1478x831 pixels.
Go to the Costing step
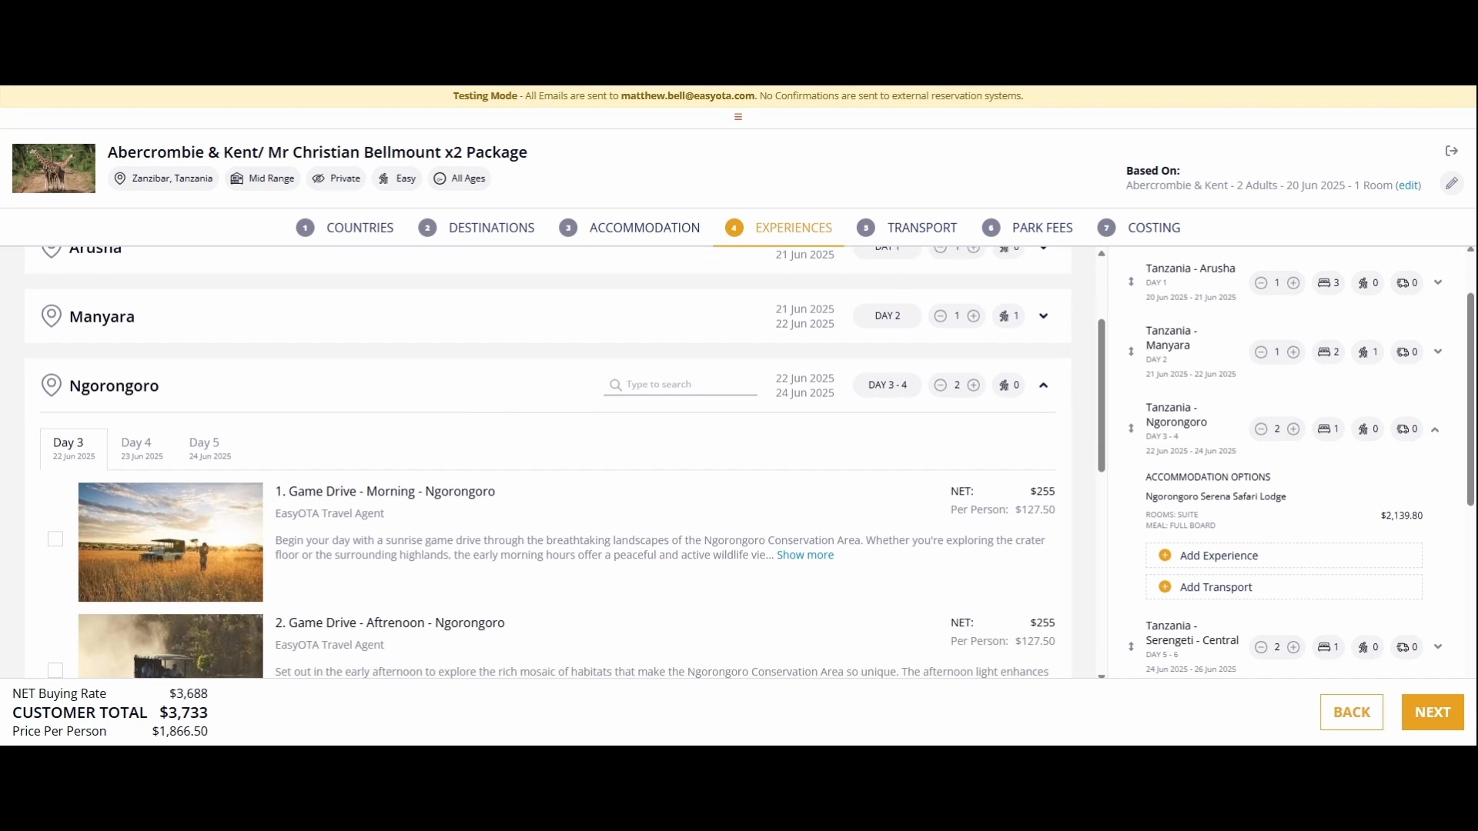pyautogui.click(x=1139, y=228)
